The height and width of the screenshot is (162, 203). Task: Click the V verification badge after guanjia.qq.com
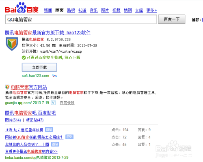click(53, 103)
